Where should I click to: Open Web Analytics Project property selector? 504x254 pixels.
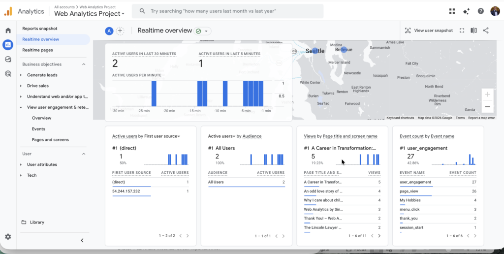click(x=89, y=14)
